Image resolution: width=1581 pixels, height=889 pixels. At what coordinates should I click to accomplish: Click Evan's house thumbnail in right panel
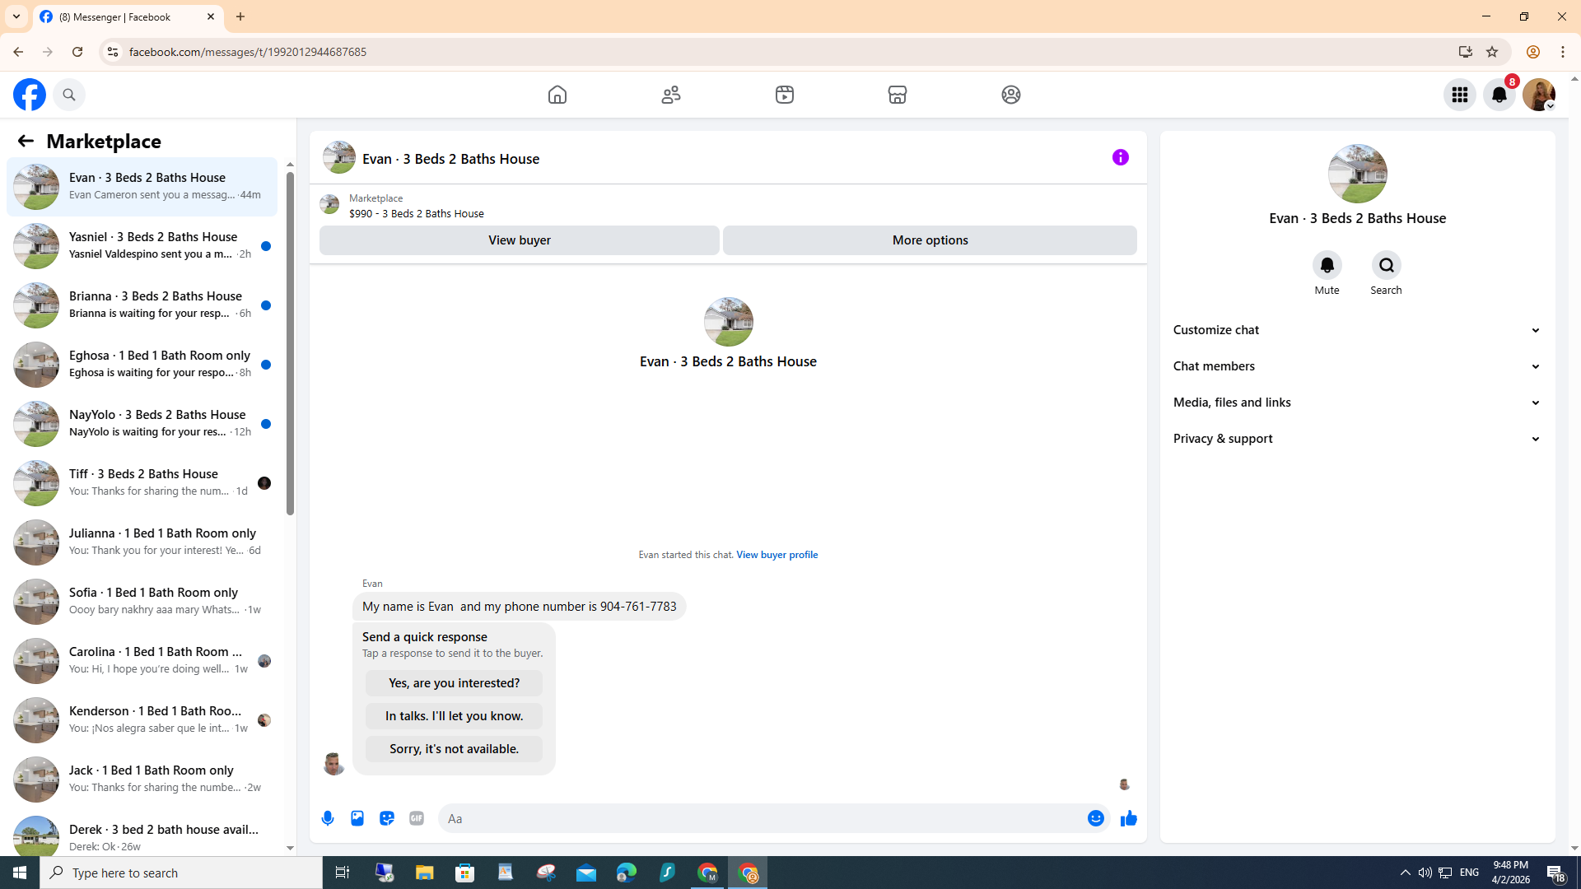[1358, 174]
